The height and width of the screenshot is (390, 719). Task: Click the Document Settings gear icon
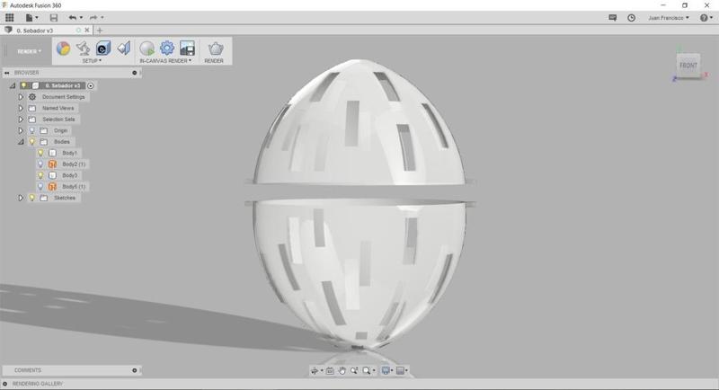point(32,97)
